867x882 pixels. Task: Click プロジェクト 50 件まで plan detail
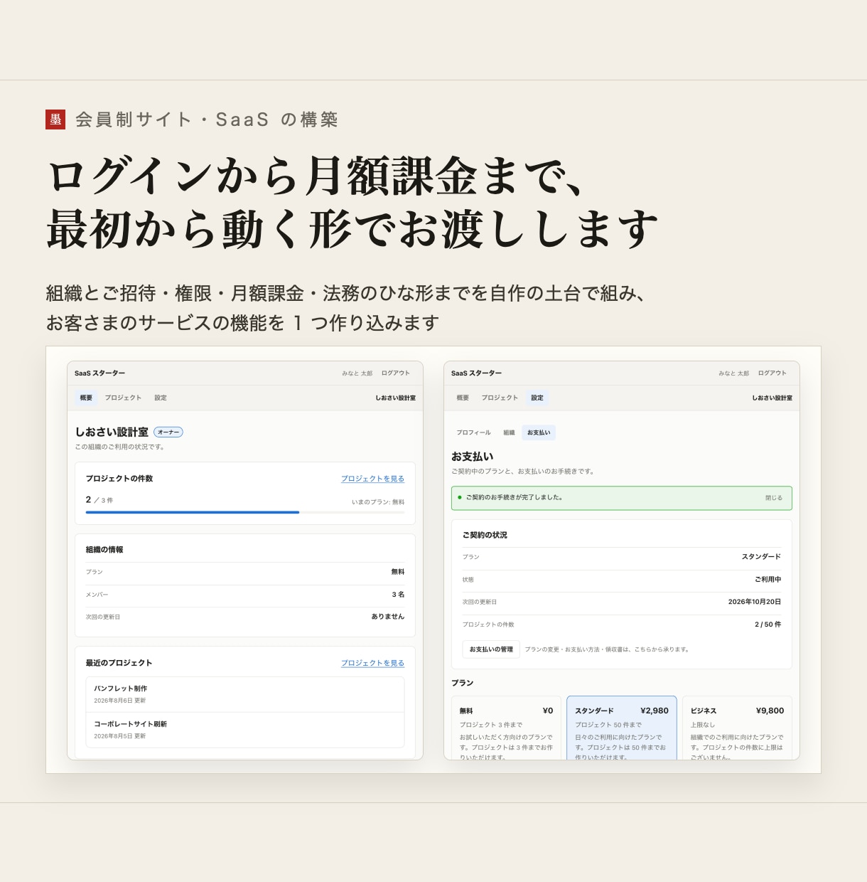pyautogui.click(x=608, y=725)
